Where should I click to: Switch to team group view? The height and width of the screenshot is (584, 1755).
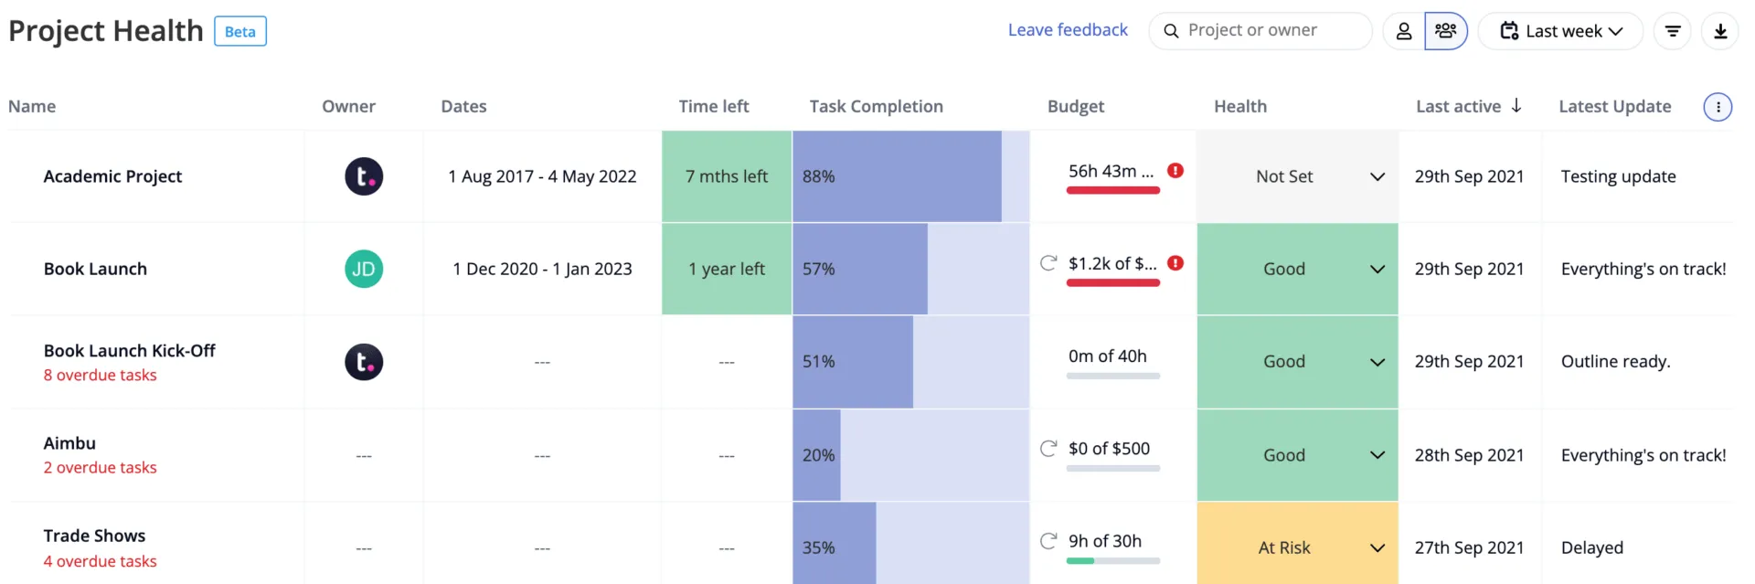click(x=1446, y=31)
